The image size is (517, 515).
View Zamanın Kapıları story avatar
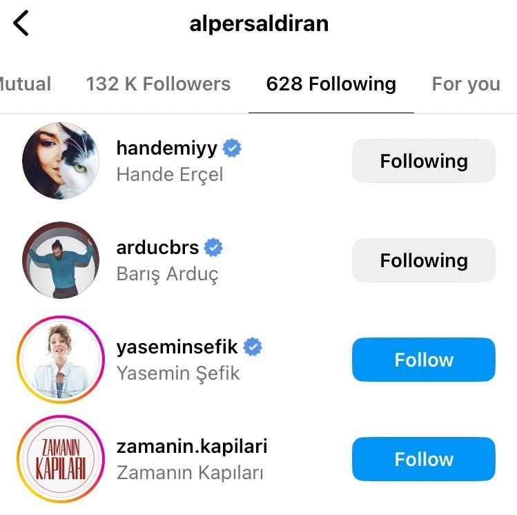click(61, 458)
